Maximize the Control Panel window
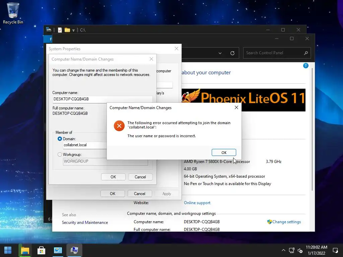 pos(292,38)
